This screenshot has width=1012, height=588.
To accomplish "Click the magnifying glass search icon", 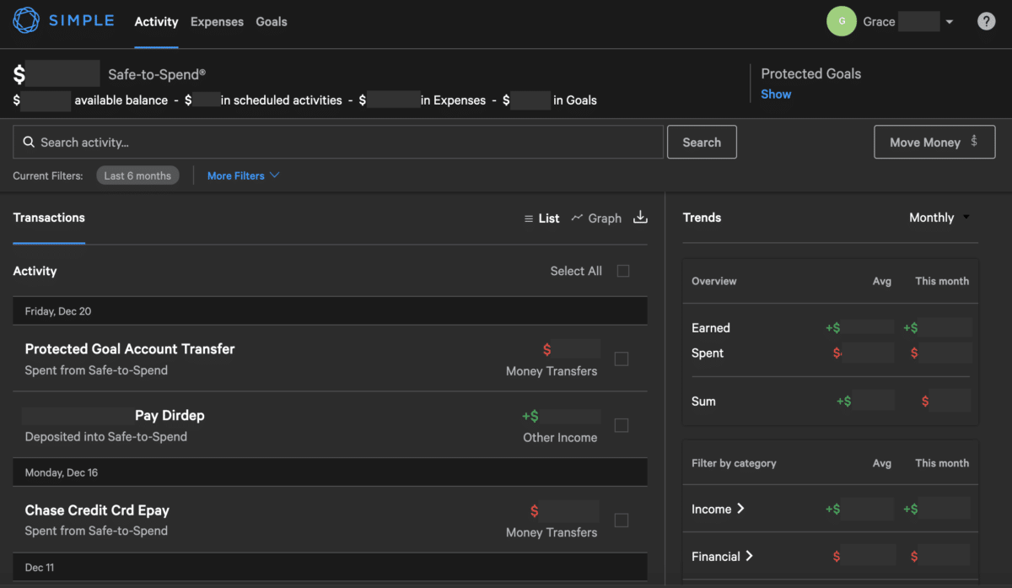I will tap(29, 142).
